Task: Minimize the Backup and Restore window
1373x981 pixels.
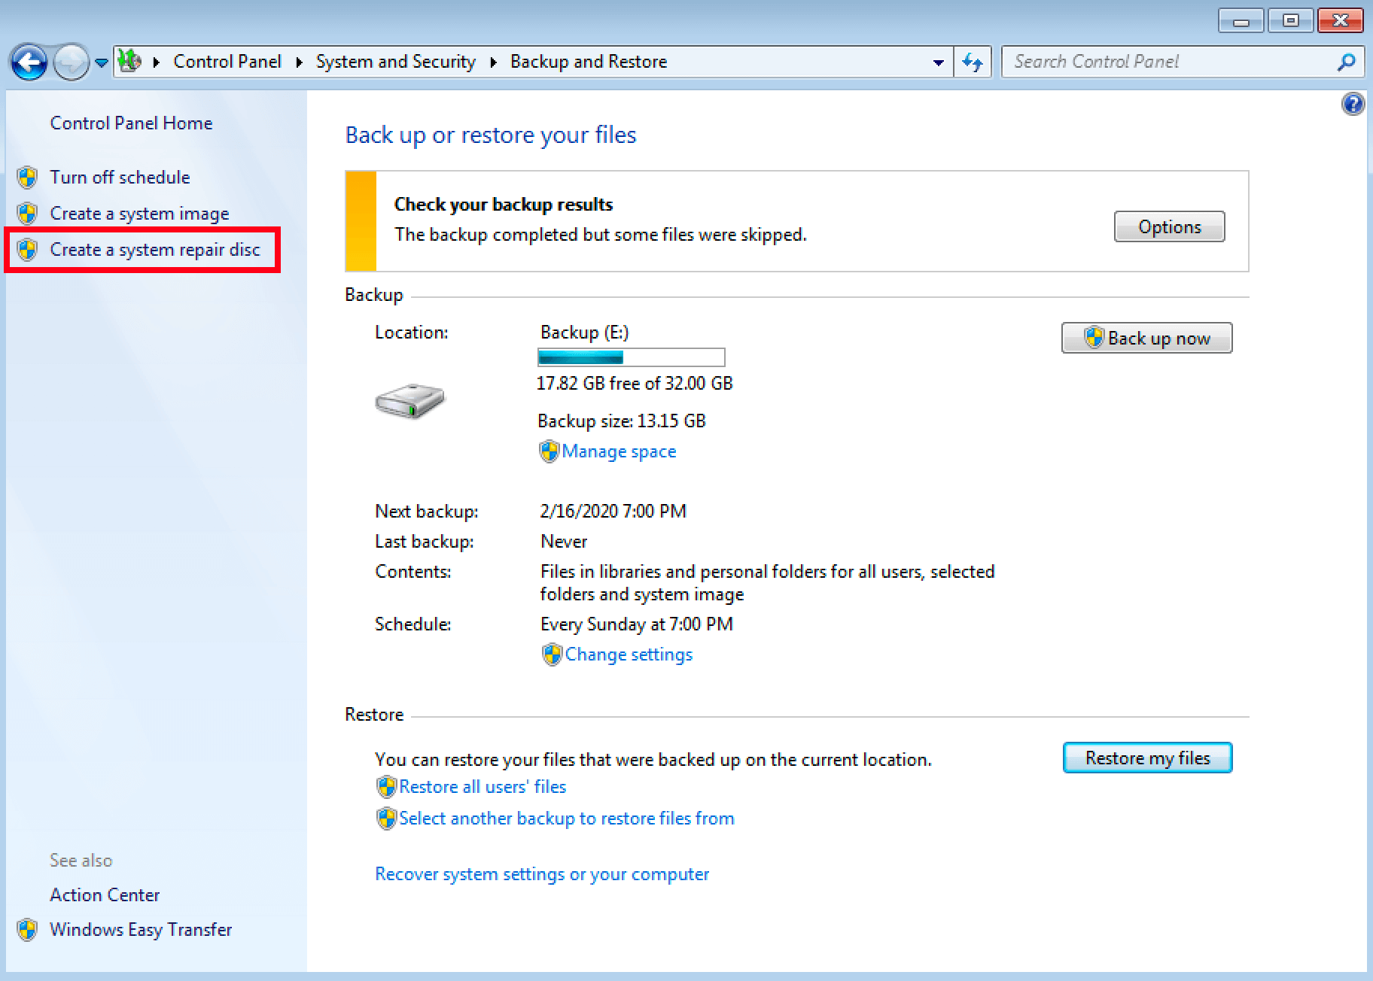Action: point(1241,21)
